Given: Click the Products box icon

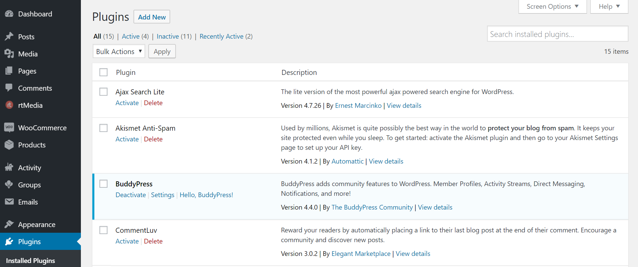Looking at the screenshot, I should click(x=9, y=145).
